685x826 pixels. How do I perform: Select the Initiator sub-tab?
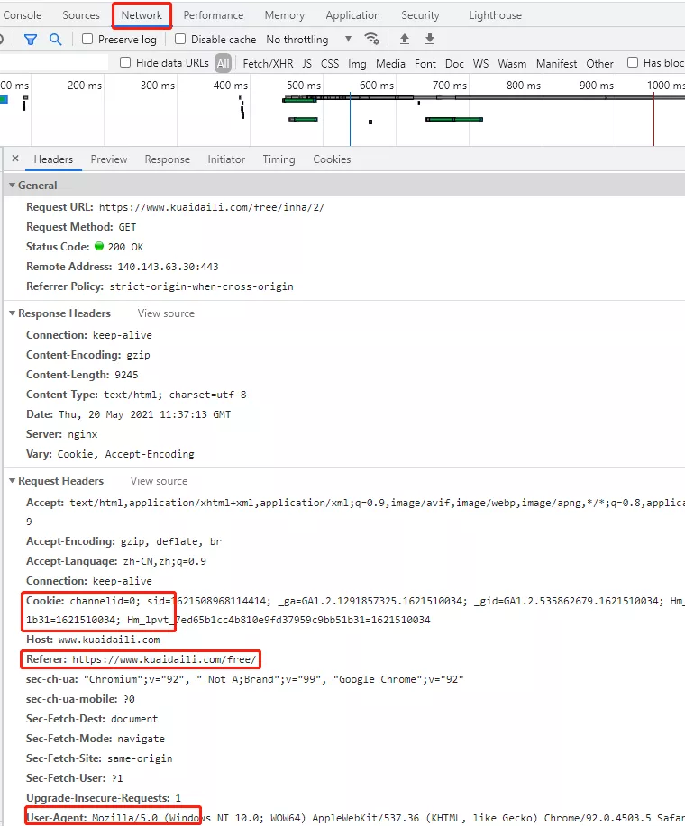(x=226, y=159)
